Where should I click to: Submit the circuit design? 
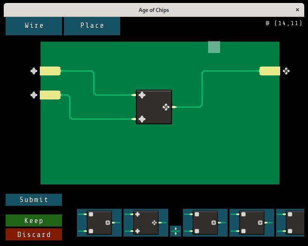[34, 200]
